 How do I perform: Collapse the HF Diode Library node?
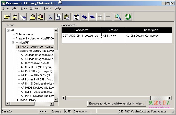13,100
